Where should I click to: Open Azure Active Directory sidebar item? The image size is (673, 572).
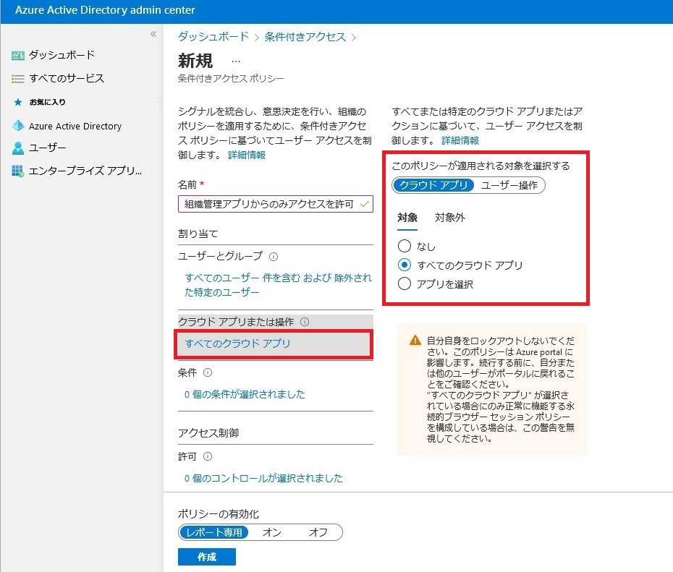click(75, 126)
